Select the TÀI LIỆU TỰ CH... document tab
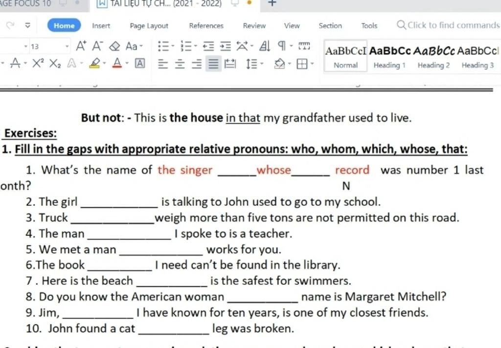Image resolution: width=501 pixels, height=348 pixels. click(175, 4)
